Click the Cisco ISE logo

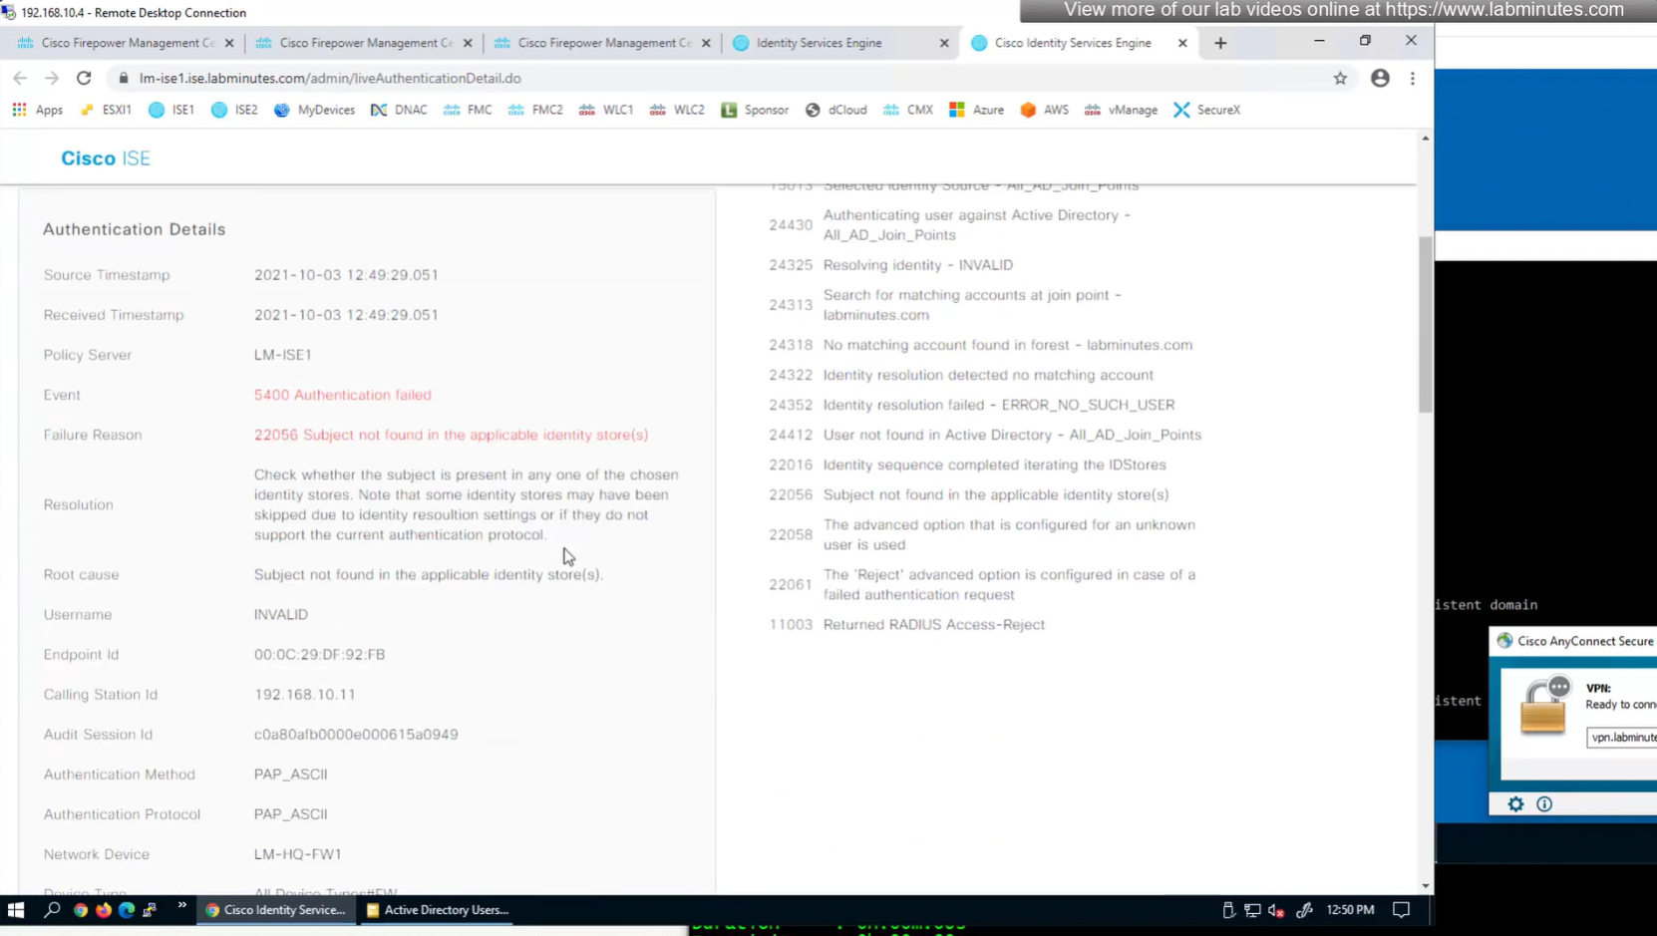coord(106,158)
